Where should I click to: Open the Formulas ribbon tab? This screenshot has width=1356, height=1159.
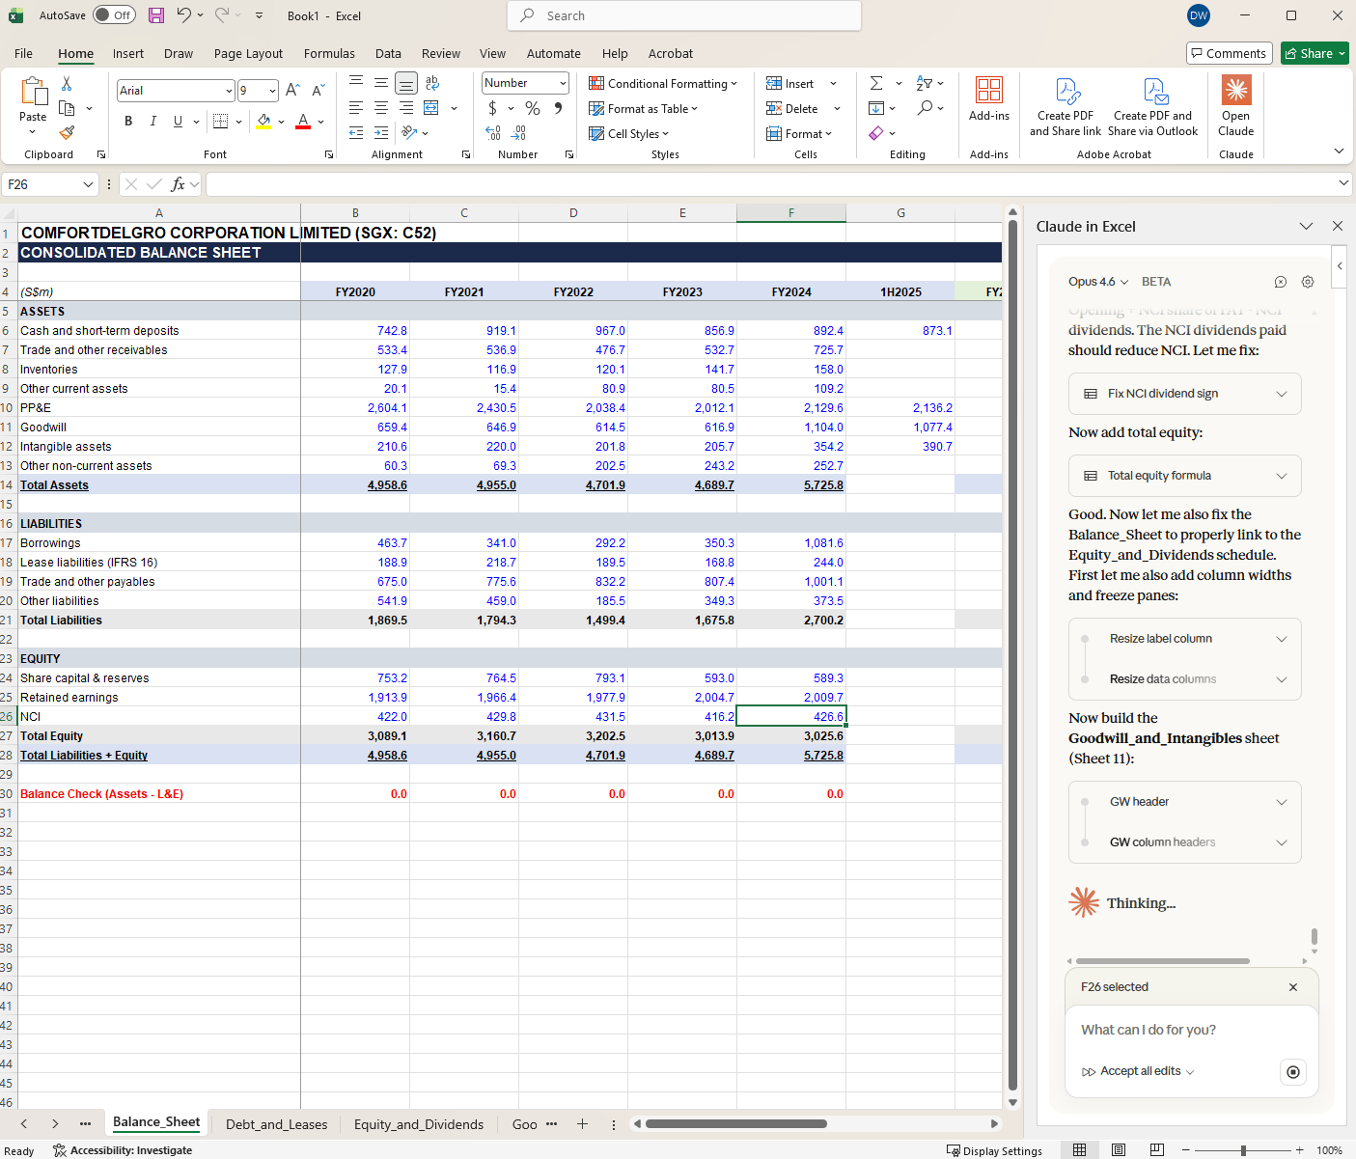[329, 54]
